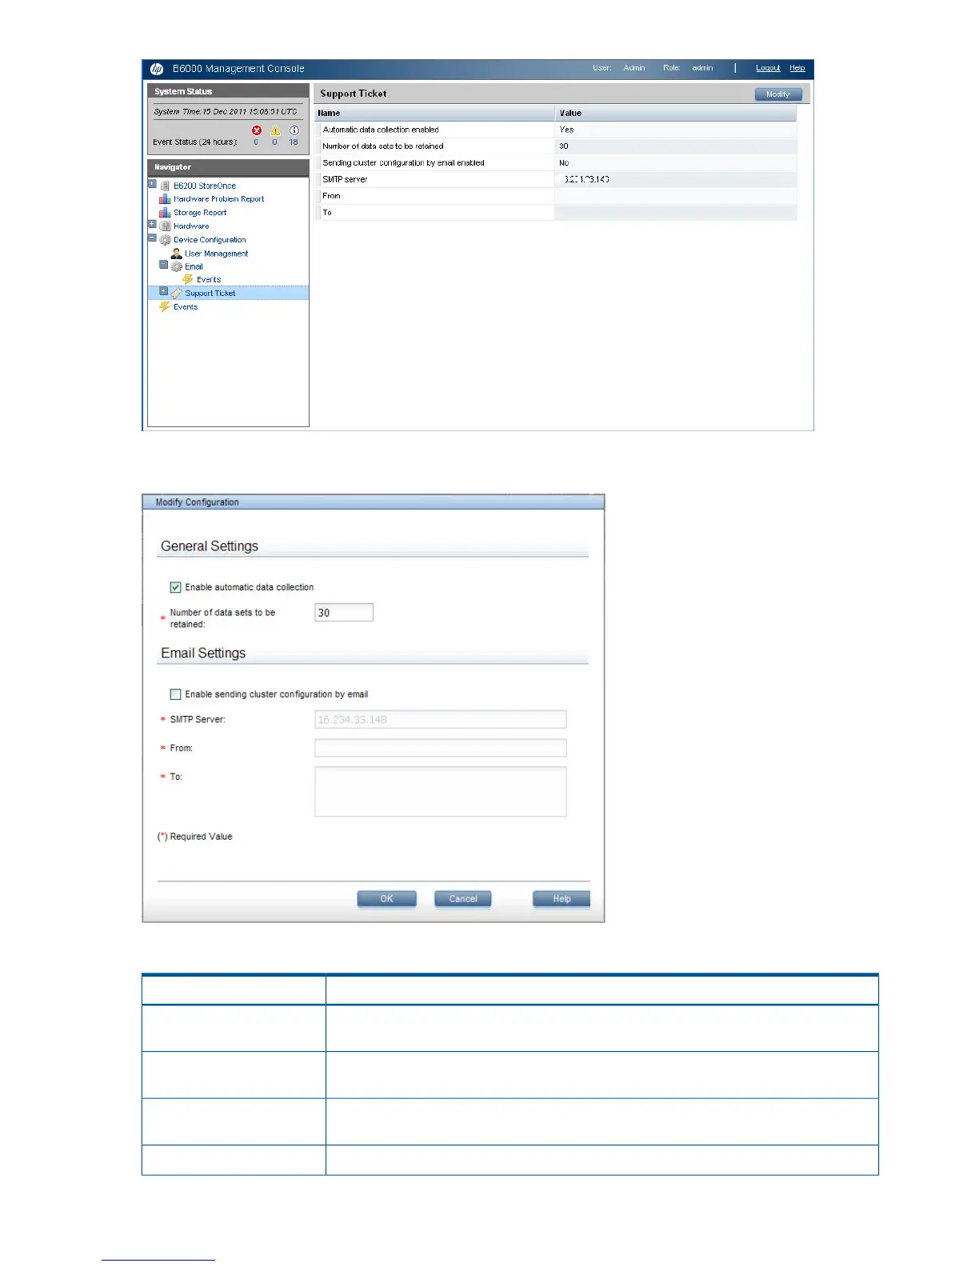Select Hardware in the Navigator tree

tap(191, 226)
